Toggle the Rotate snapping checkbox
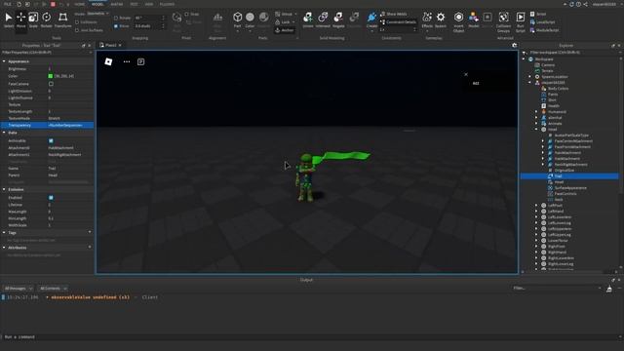This screenshot has height=351, width=624. click(116, 18)
